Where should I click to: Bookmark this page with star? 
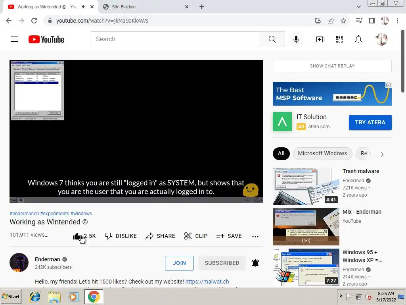click(343, 21)
